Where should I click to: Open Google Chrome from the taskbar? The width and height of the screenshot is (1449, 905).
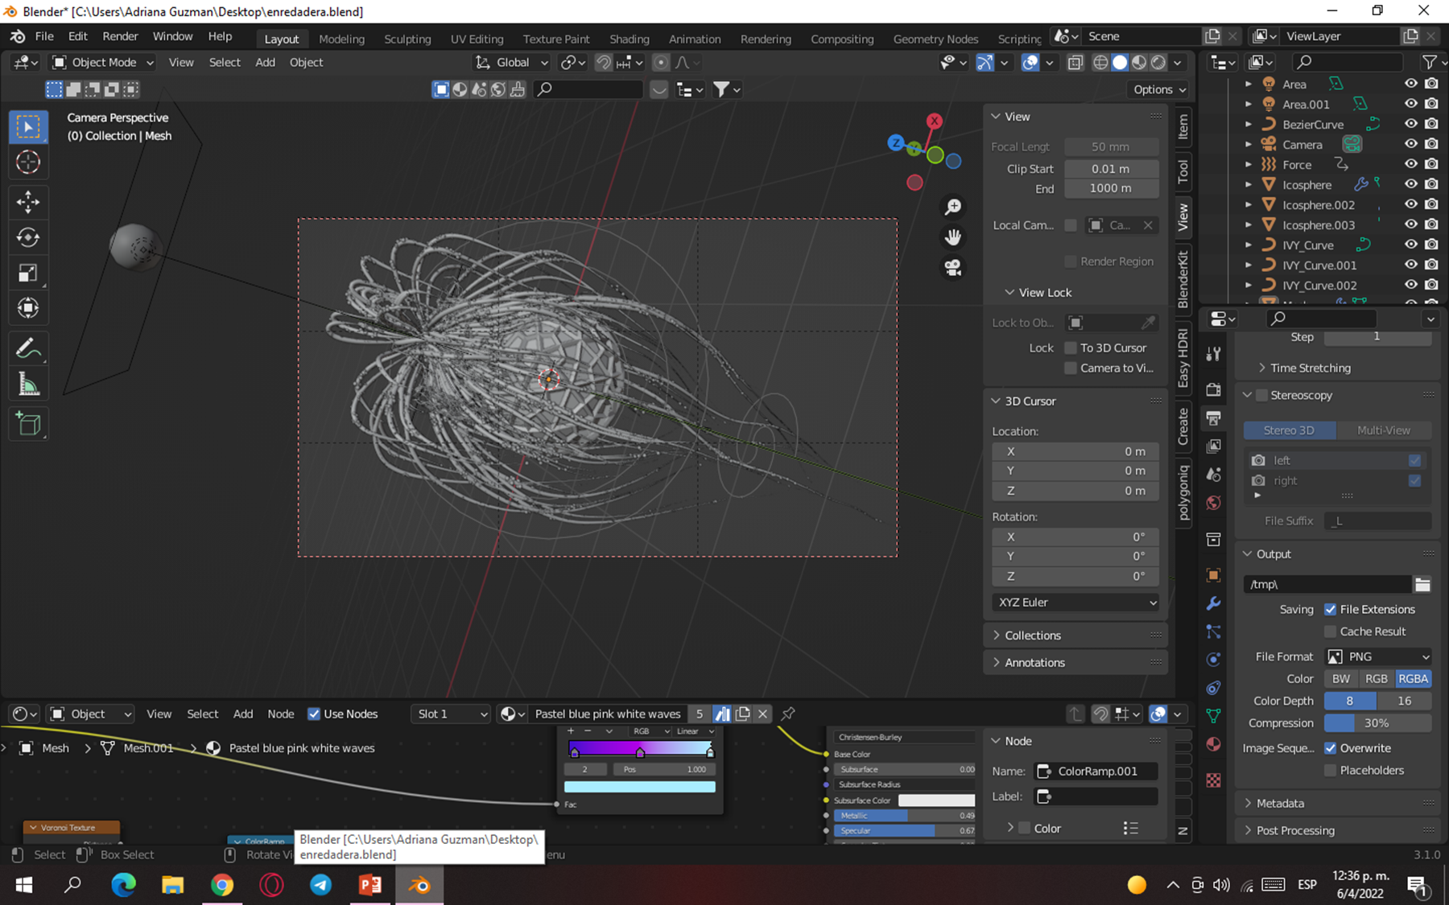222,885
